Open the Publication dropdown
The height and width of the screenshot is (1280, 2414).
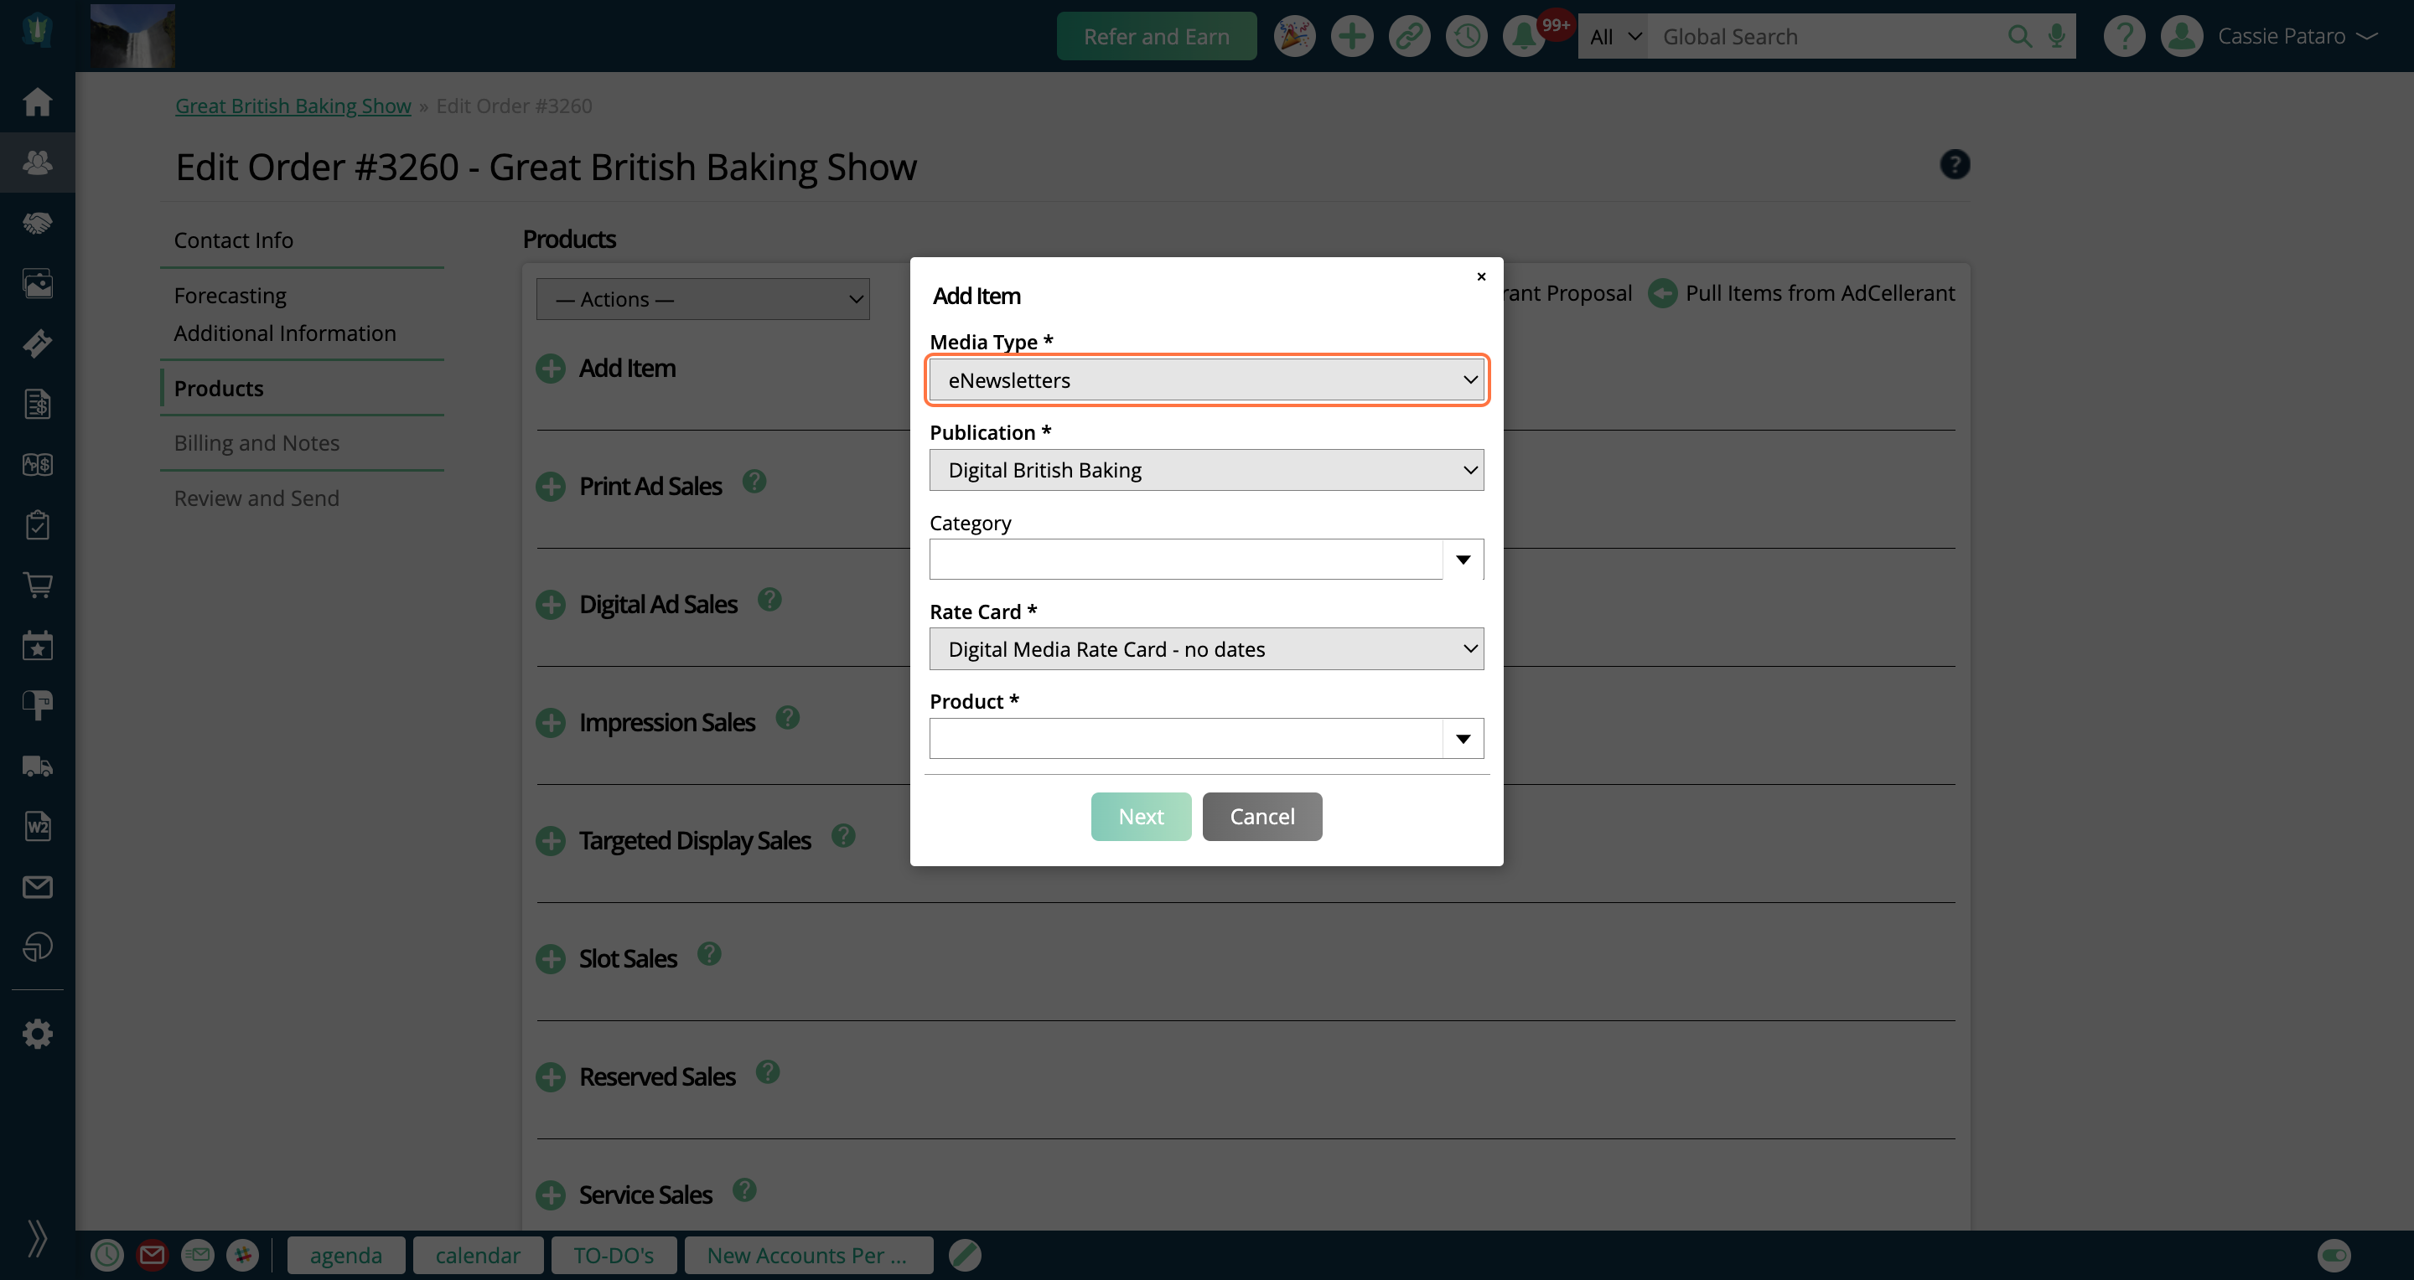tap(1206, 470)
